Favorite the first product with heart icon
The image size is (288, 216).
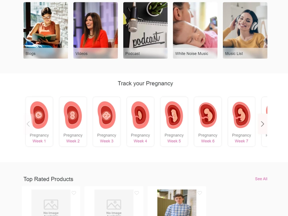(74, 193)
